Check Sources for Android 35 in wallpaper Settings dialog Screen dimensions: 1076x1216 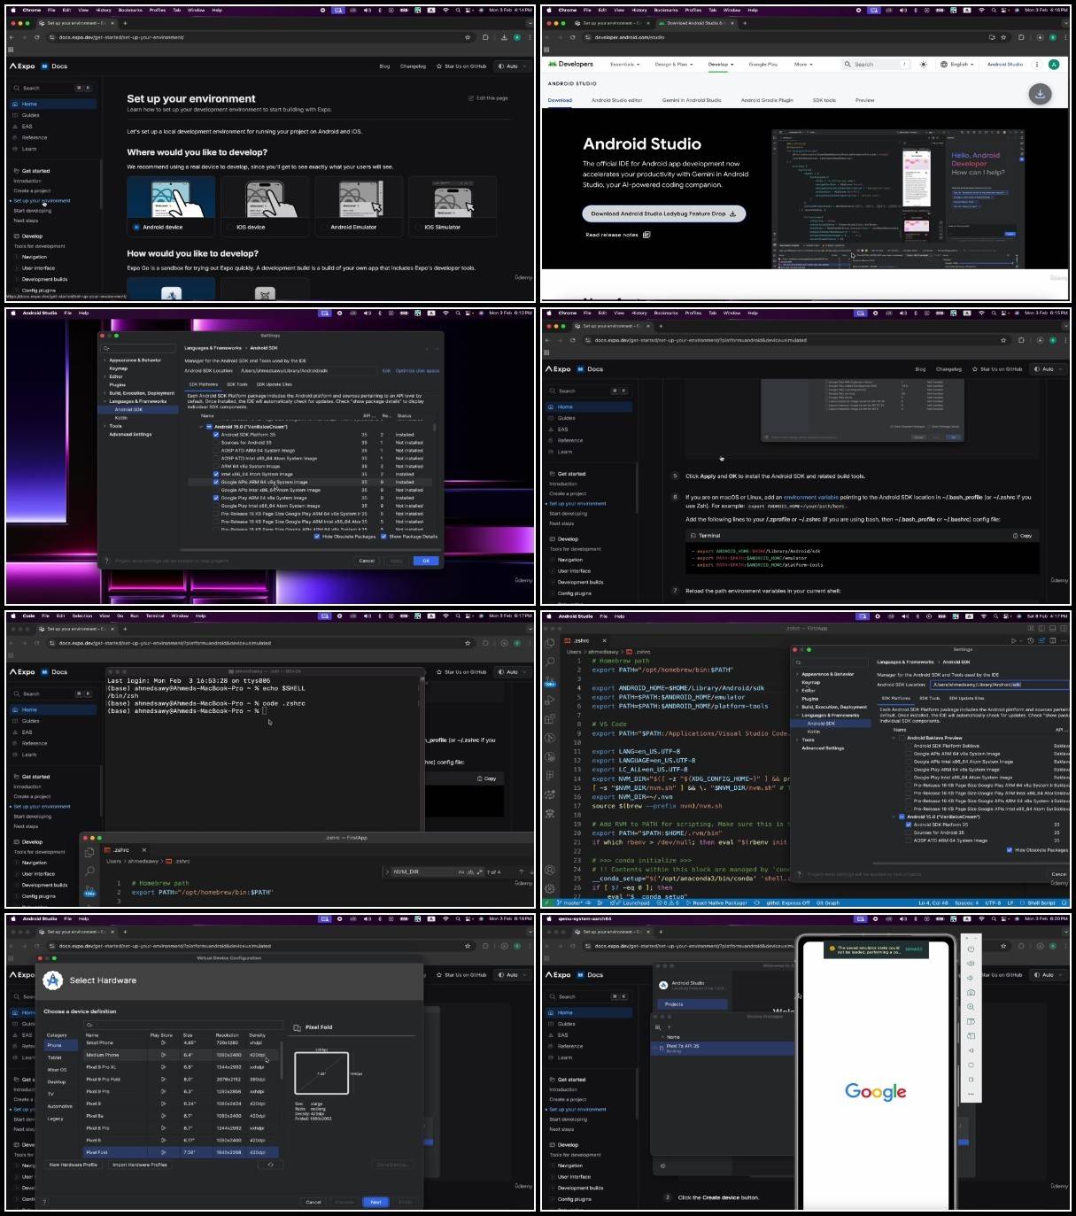216,443
